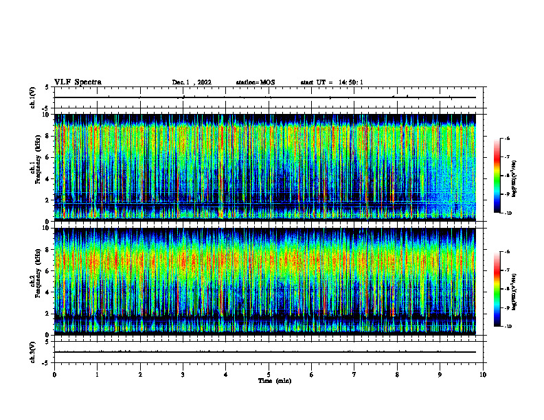
Task: Select the "start UT = 14:50:1" header text
Action: [x=332, y=82]
